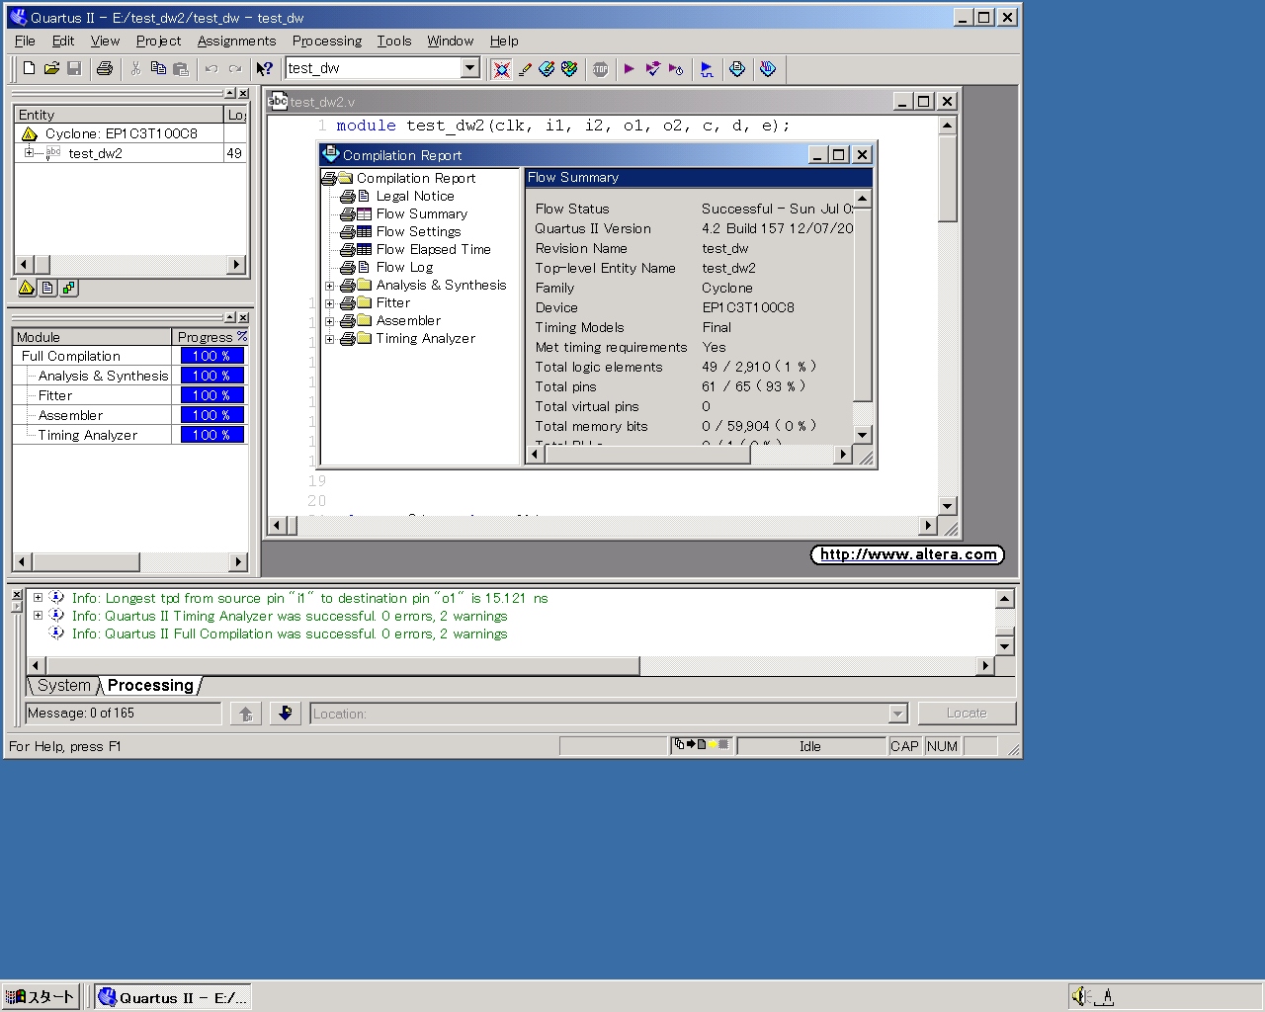Screen dimensions: 1265x1012
Task: Open the Programmer toolbar icon
Action: coord(768,68)
